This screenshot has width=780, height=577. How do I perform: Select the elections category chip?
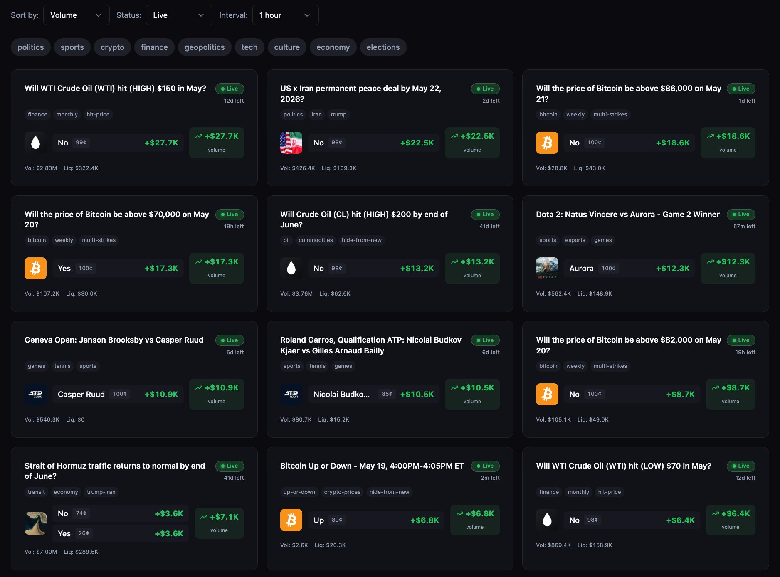(x=383, y=47)
